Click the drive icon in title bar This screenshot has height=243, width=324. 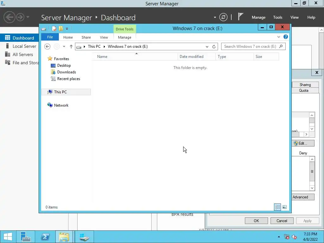coord(44,29)
